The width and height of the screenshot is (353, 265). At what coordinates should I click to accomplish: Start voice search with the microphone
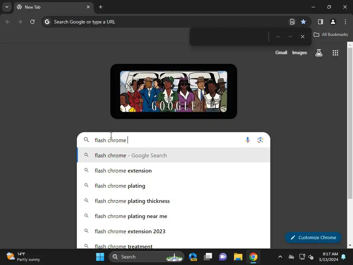pos(248,140)
